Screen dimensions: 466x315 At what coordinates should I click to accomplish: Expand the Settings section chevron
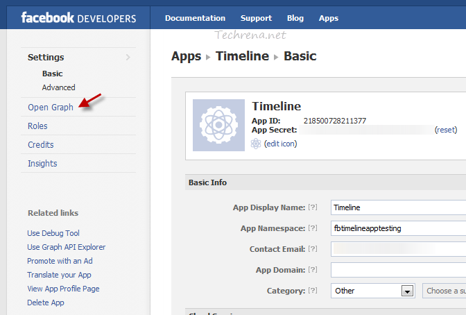tap(128, 57)
